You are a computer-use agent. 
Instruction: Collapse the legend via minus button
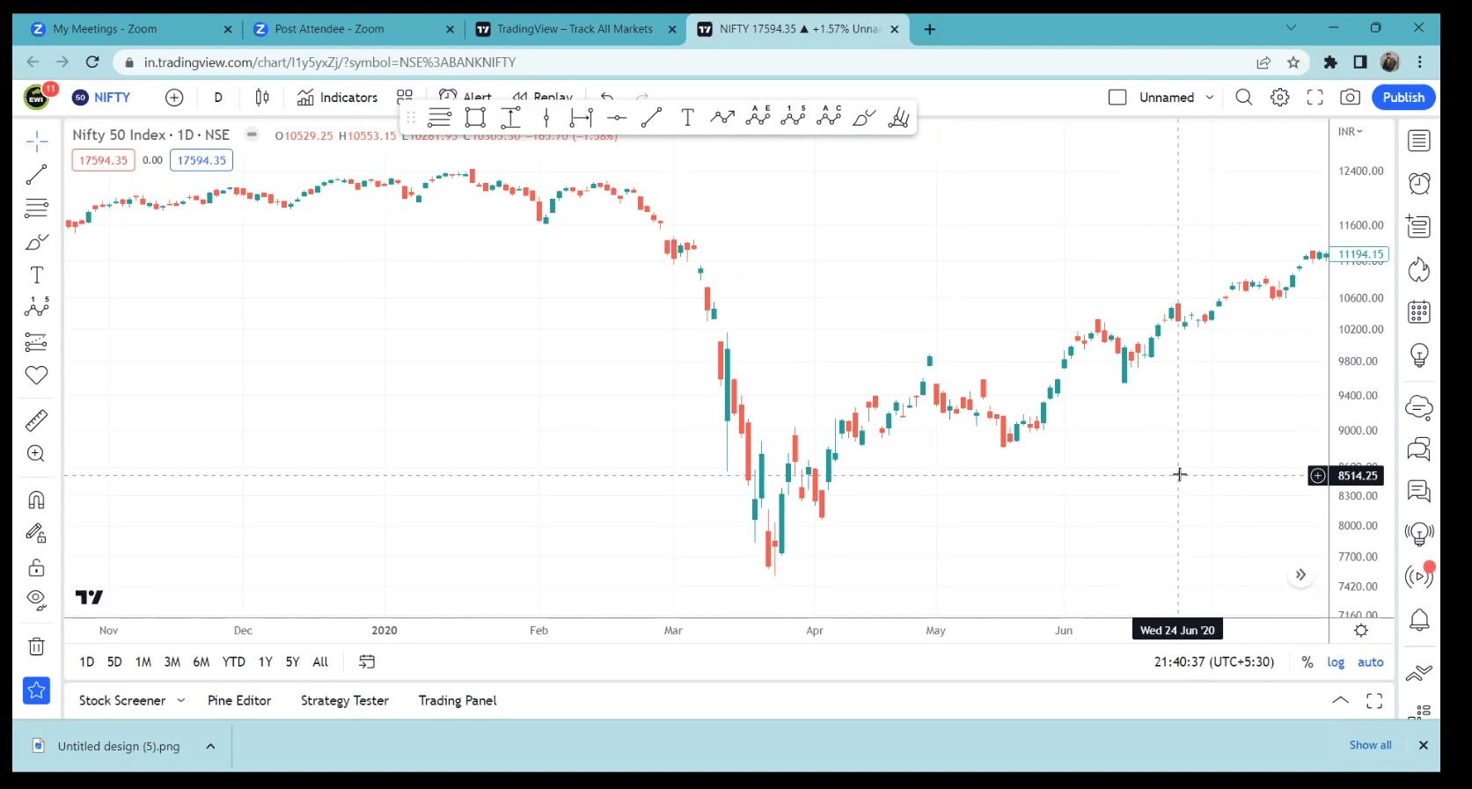(x=252, y=135)
